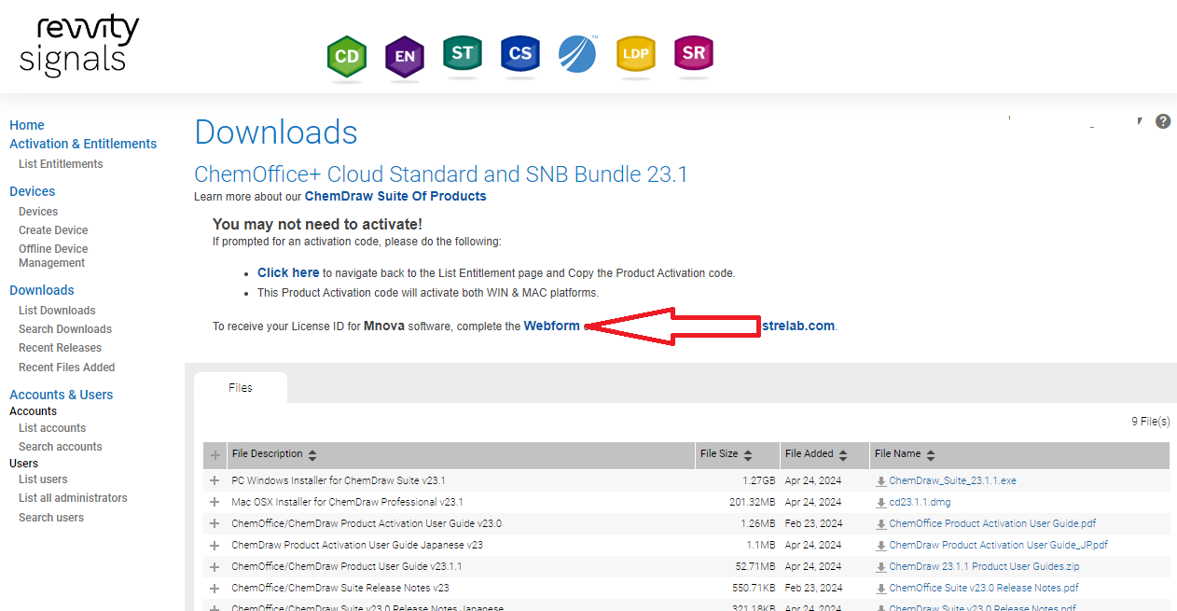Click the magenta SR product icon

click(x=694, y=55)
